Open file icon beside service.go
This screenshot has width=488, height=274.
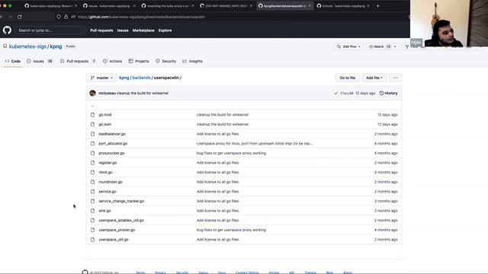92,192
